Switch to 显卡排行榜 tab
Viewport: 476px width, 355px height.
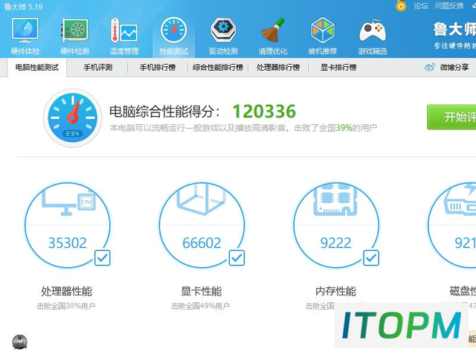[338, 68]
